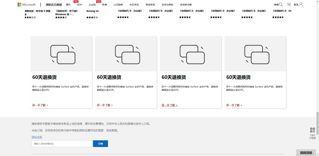319x156 pixels.
Task: Open the shopping cart icon
Action: pyautogui.click(x=289, y=4)
